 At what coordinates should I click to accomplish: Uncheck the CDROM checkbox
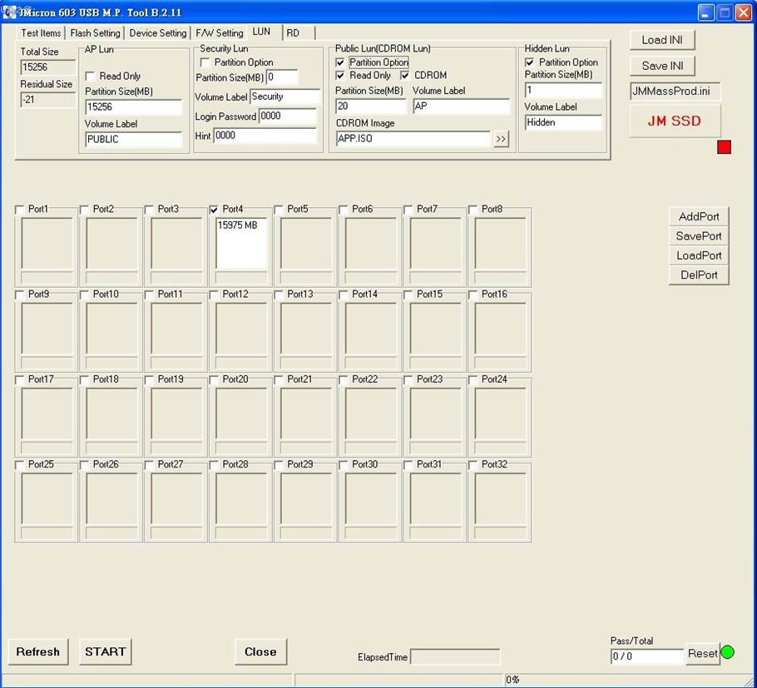click(x=405, y=75)
